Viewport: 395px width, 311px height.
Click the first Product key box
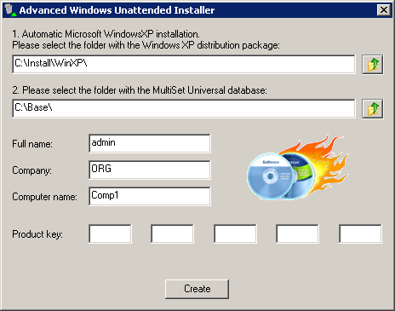pyautogui.click(x=110, y=233)
